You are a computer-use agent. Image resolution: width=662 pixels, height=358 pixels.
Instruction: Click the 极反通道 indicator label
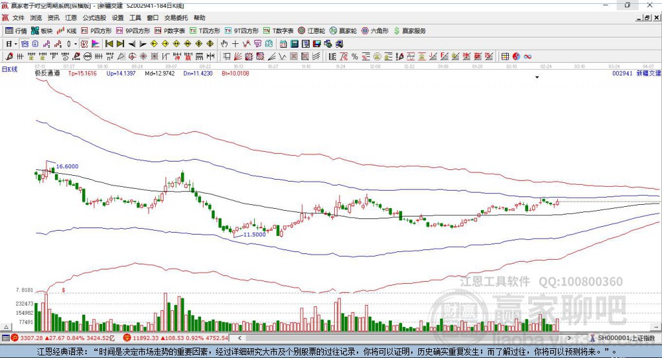point(47,74)
